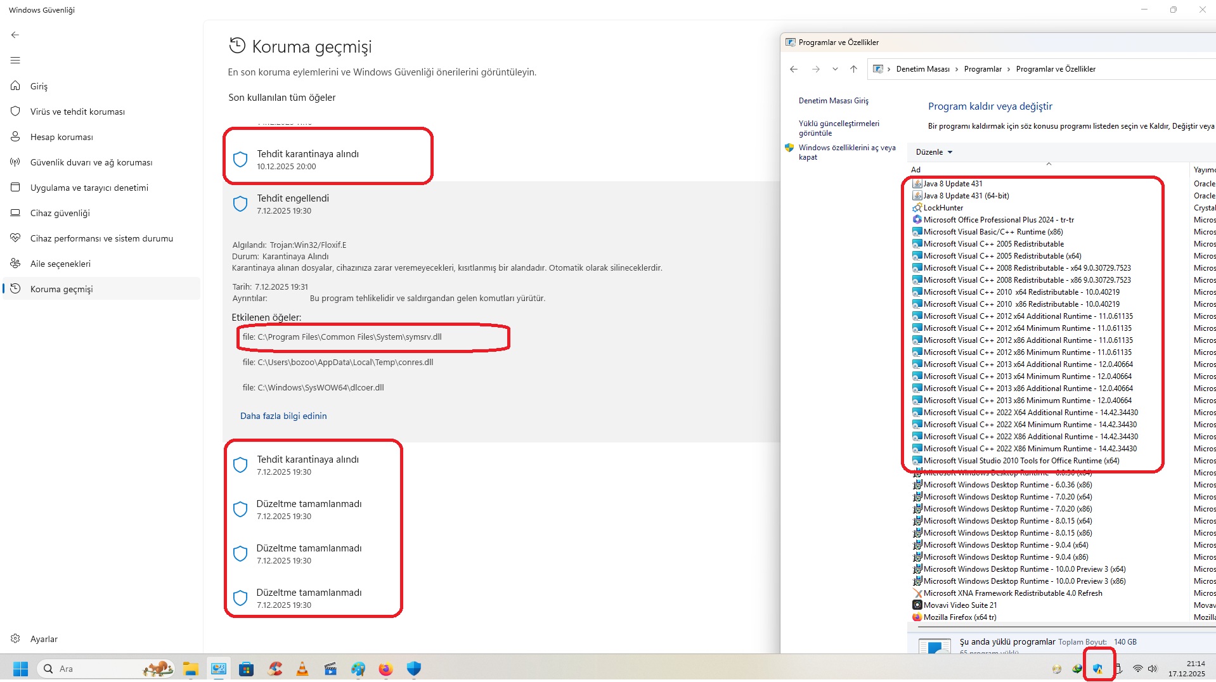Switch to Control Panel taskbar icon
The height and width of the screenshot is (682, 1216).
[x=219, y=669]
